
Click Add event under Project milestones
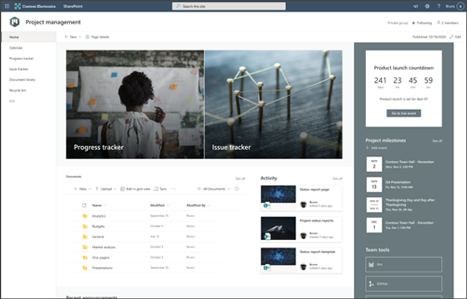(378, 148)
